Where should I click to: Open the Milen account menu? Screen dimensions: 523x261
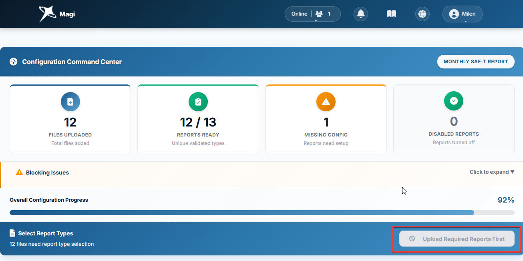tap(462, 14)
